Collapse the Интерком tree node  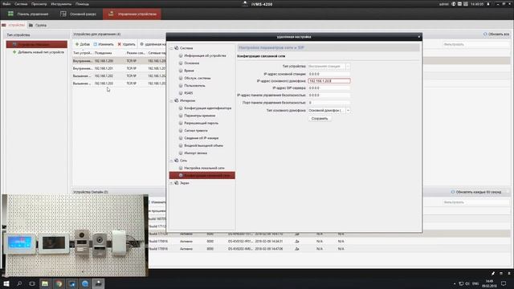coord(171,100)
